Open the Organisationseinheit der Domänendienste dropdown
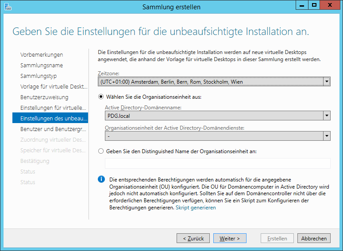This screenshot has width=343, height=251. 327,136
